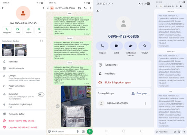The height and width of the screenshot is (135, 187).
Task: Open second package photo thumbnail in media
Action: click(x=21, y=50)
